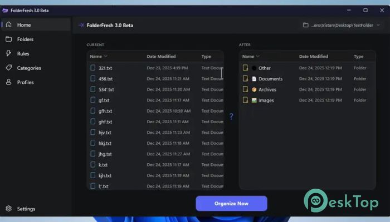The height and width of the screenshot is (222, 390).
Task: Sort the After list by Name
Action: [x=251, y=56]
